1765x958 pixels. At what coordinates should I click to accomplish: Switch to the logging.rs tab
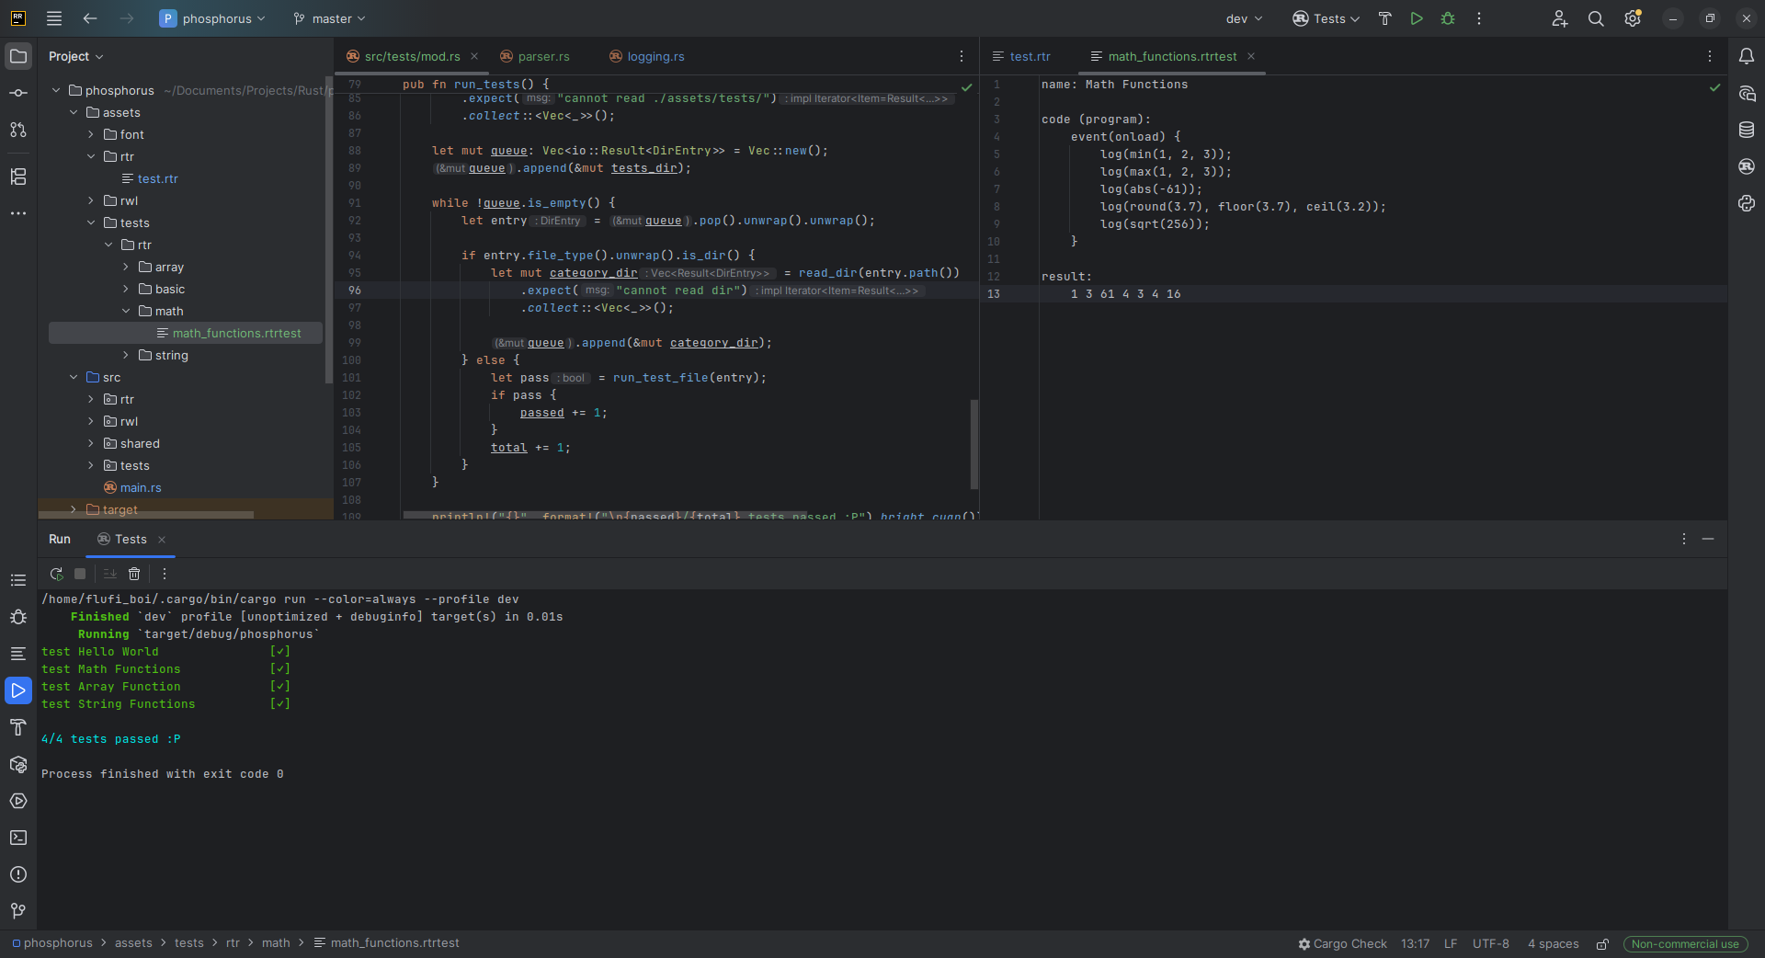pos(647,56)
